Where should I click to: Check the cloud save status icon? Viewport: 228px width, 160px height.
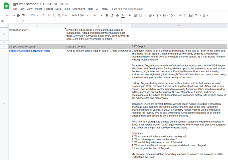[67, 4]
